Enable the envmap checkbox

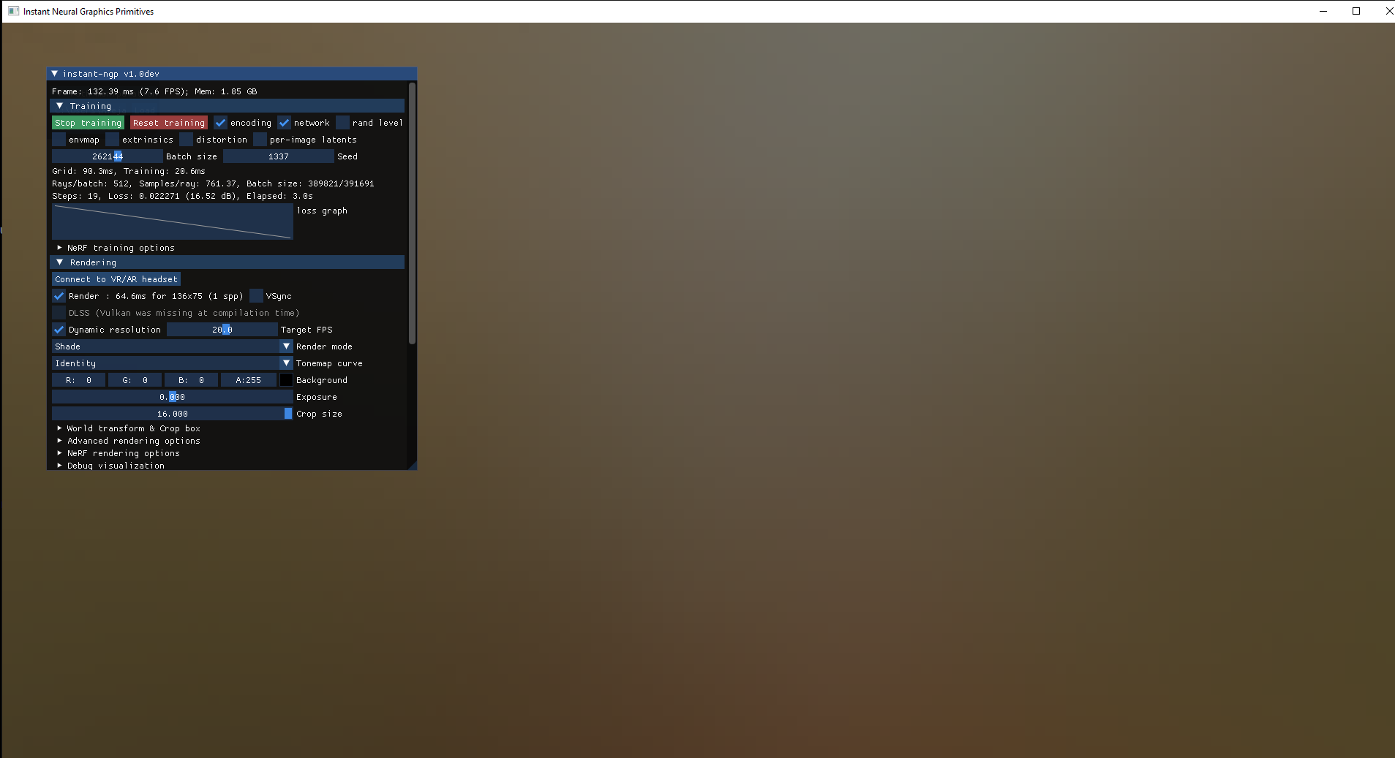coord(59,140)
